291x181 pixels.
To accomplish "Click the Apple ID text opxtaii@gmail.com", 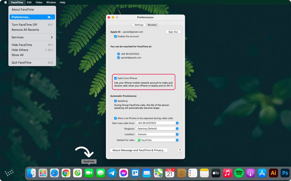I will point(133,32).
